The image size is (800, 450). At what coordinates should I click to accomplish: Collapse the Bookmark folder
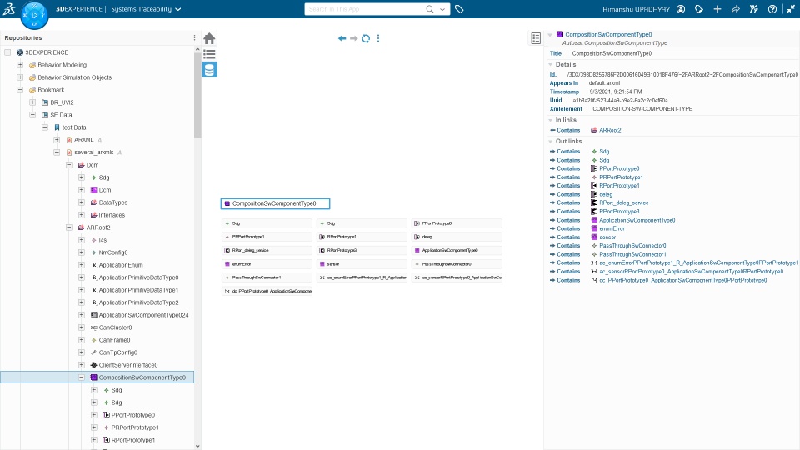pos(20,90)
